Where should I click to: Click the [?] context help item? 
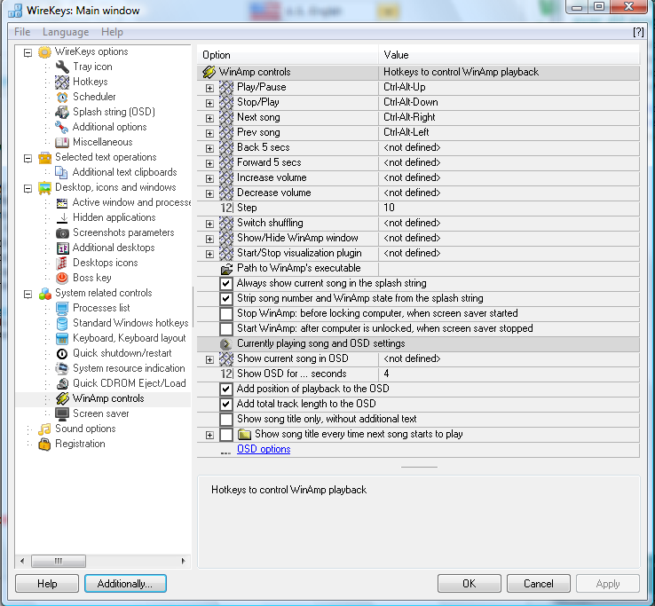(x=638, y=32)
